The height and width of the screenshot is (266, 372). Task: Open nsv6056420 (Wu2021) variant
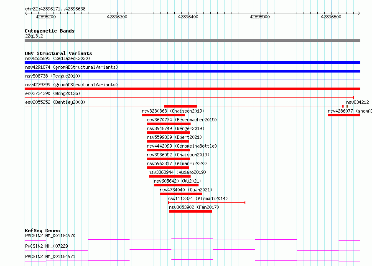tap(178, 181)
